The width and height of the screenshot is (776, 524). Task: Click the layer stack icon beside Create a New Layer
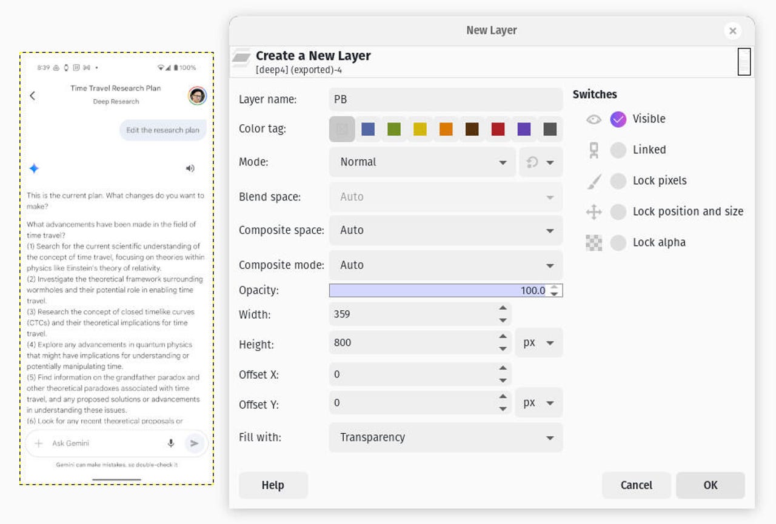click(x=241, y=58)
